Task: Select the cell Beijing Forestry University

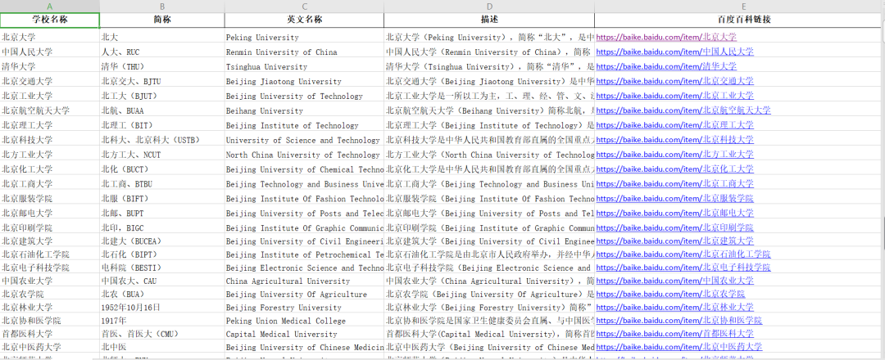Action: click(x=304, y=308)
